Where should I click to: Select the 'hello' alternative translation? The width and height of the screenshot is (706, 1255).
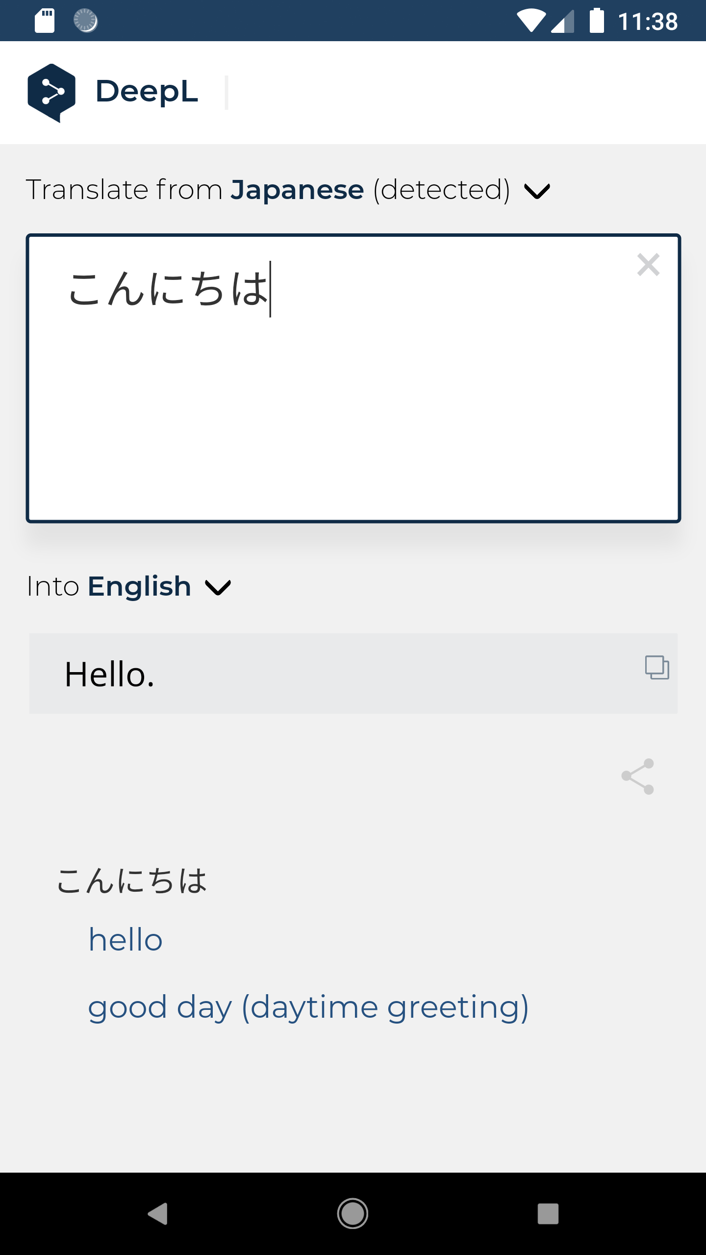coord(126,940)
